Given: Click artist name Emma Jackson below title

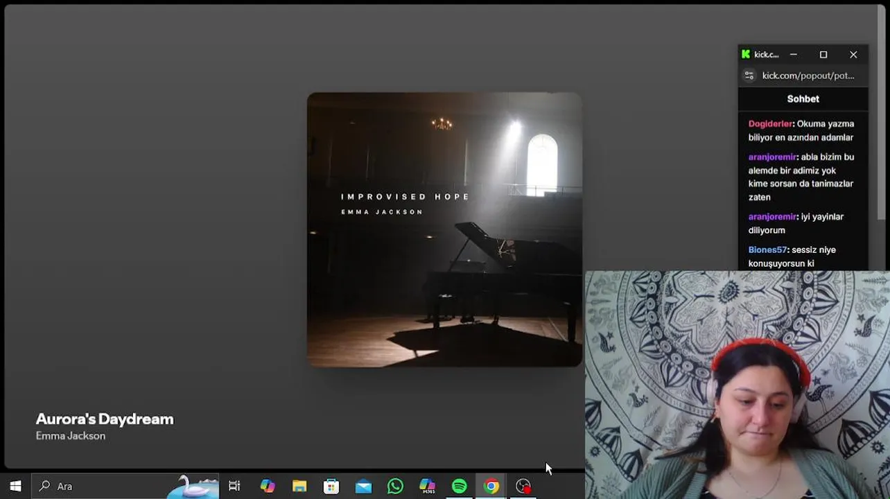Looking at the screenshot, I should pos(71,436).
